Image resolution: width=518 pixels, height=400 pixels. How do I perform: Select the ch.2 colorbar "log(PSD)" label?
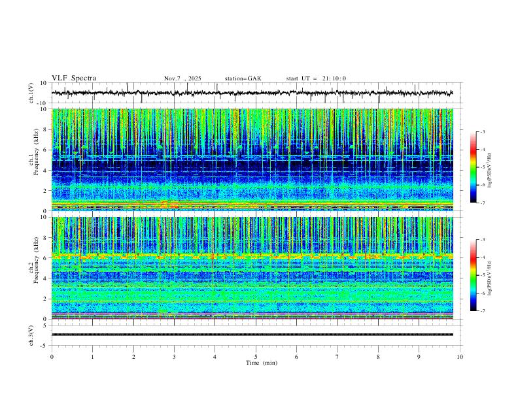click(490, 278)
